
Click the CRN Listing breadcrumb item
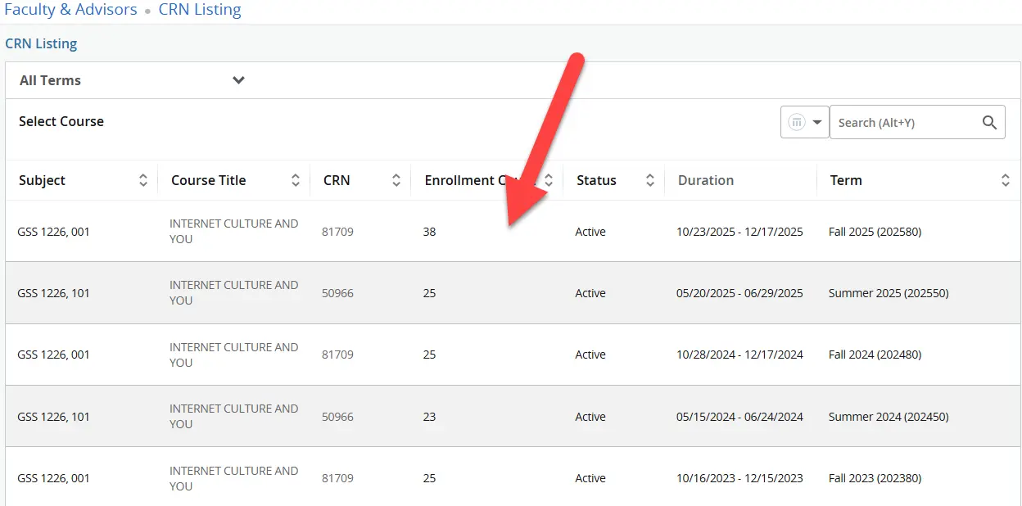199,10
